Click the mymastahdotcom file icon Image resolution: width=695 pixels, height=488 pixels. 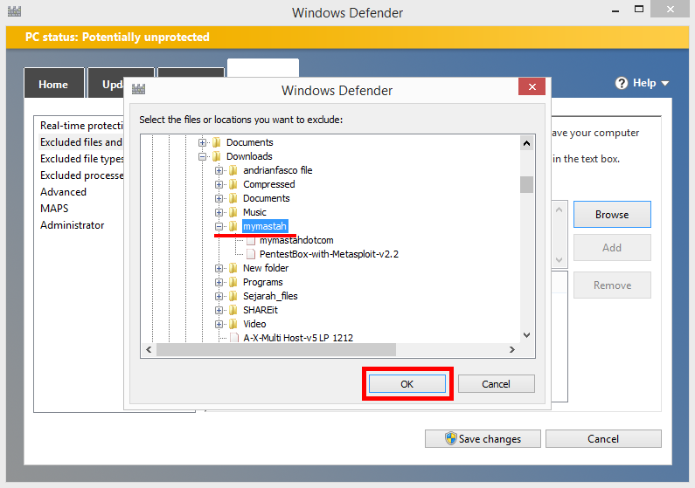pyautogui.click(x=251, y=240)
